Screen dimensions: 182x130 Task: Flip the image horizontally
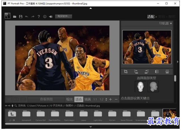pyautogui.click(x=157, y=72)
